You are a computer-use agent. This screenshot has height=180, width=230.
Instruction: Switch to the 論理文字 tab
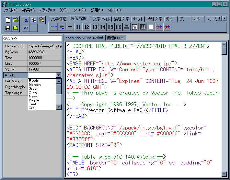[x=121, y=19]
